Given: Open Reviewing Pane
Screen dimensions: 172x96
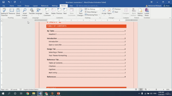Looking at the screenshot, I should [91, 15].
